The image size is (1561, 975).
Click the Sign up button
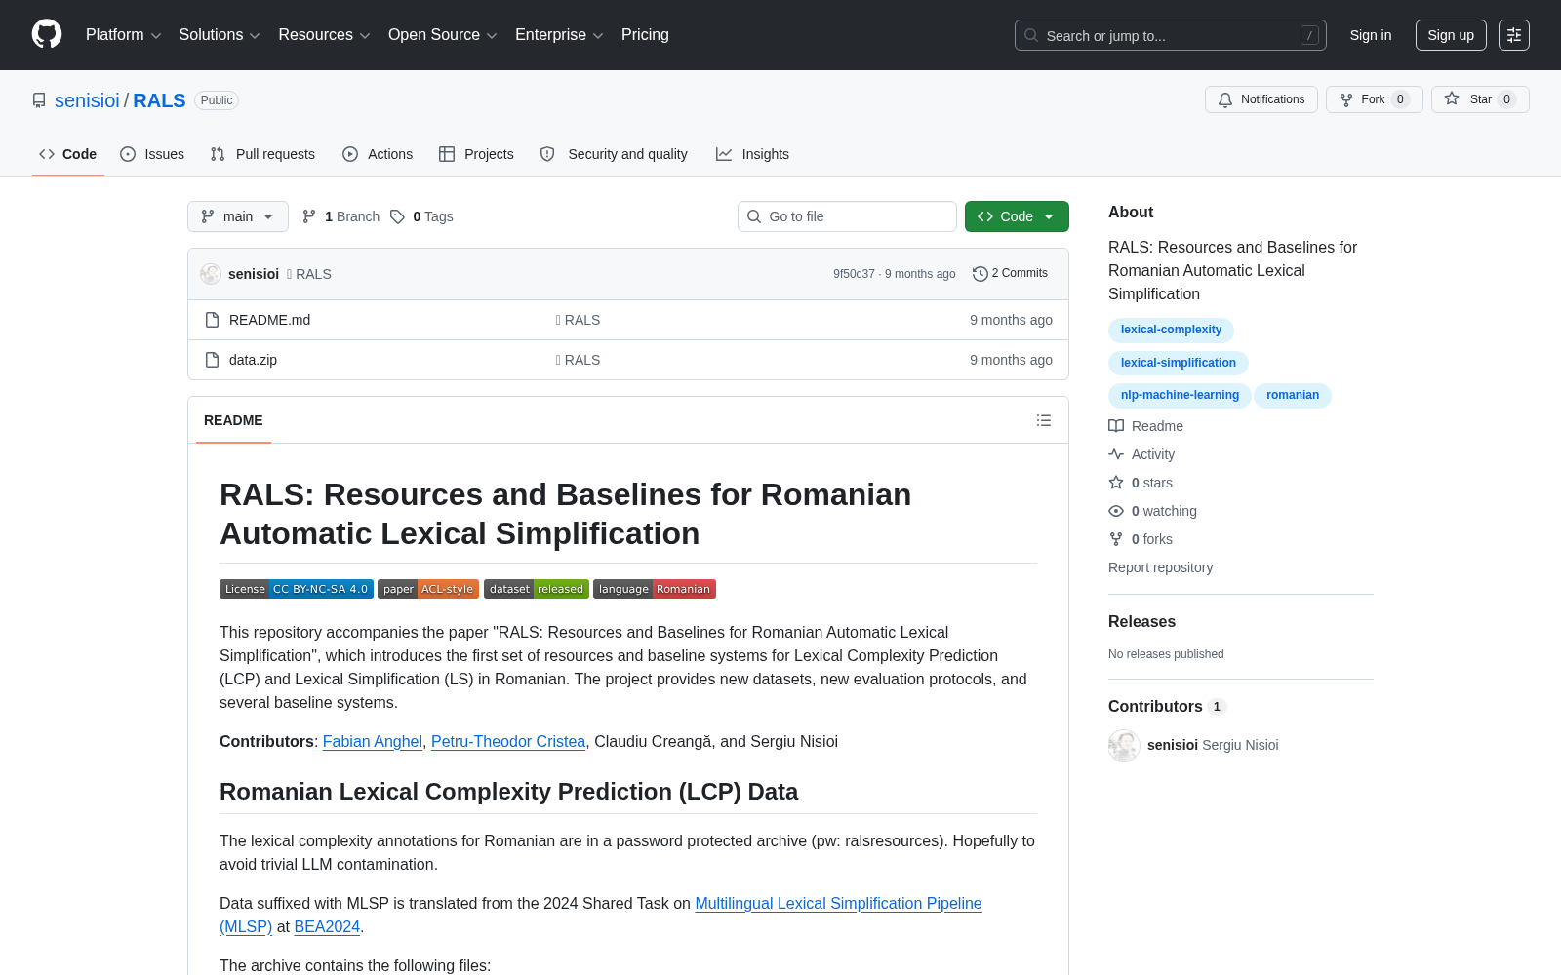[1451, 35]
